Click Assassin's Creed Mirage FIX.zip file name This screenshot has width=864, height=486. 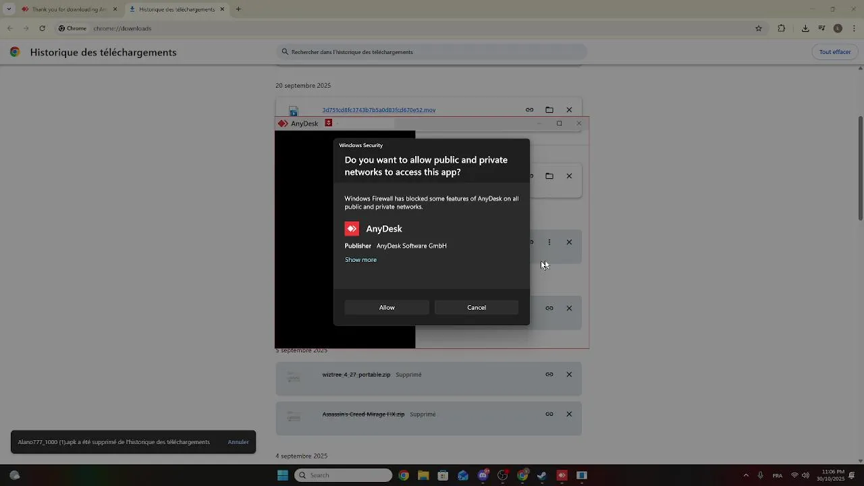pyautogui.click(x=363, y=414)
